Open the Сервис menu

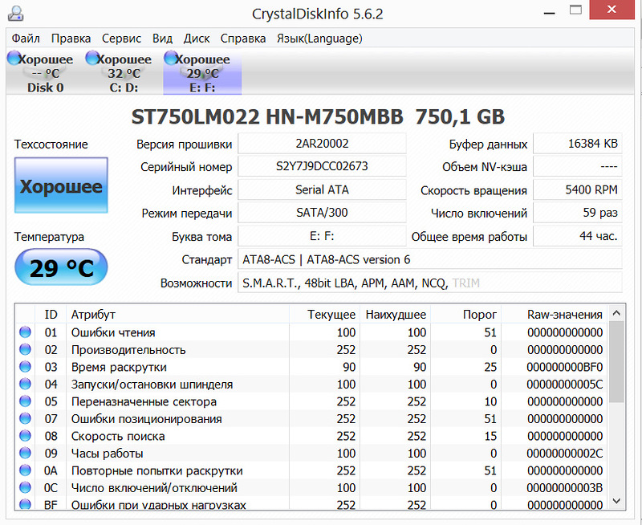tap(122, 39)
